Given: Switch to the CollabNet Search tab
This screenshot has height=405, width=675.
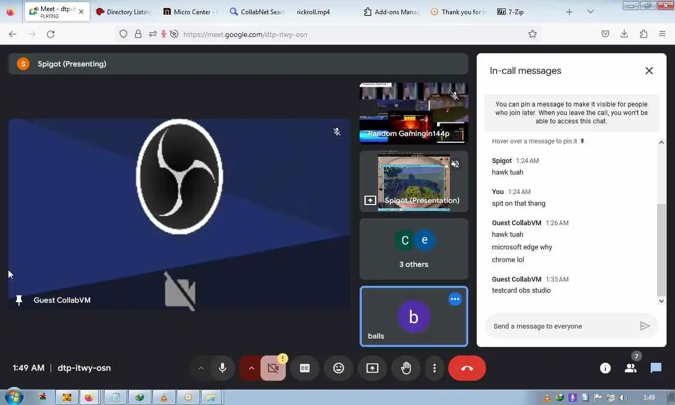Looking at the screenshot, I should pyautogui.click(x=257, y=12).
